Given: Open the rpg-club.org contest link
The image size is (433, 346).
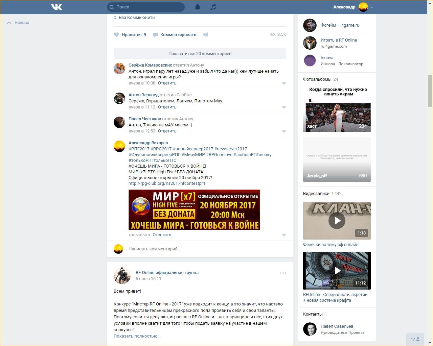Looking at the screenshot, I should (x=167, y=183).
